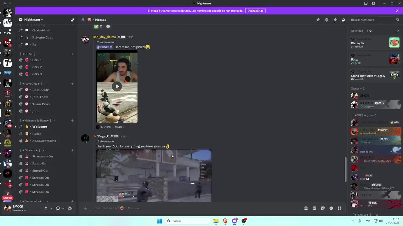Click the Buscar Nightmare search field
Image resolution: width=403 pixels, height=226 pixels.
tap(375, 19)
